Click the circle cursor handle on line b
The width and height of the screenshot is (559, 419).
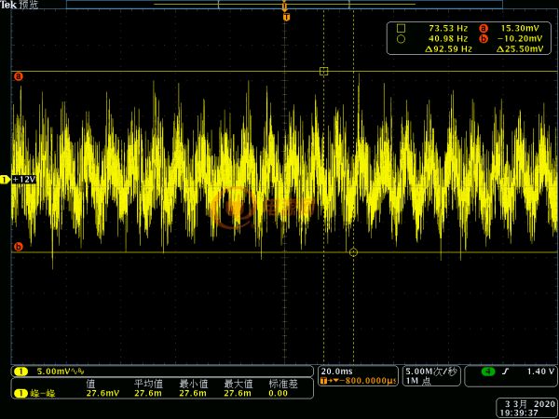(x=353, y=252)
